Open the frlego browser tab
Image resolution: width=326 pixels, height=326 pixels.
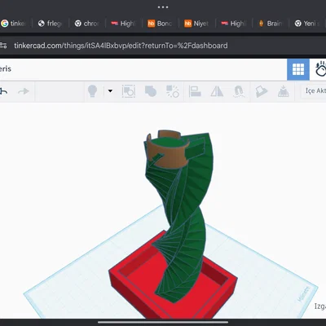[x=50, y=24]
